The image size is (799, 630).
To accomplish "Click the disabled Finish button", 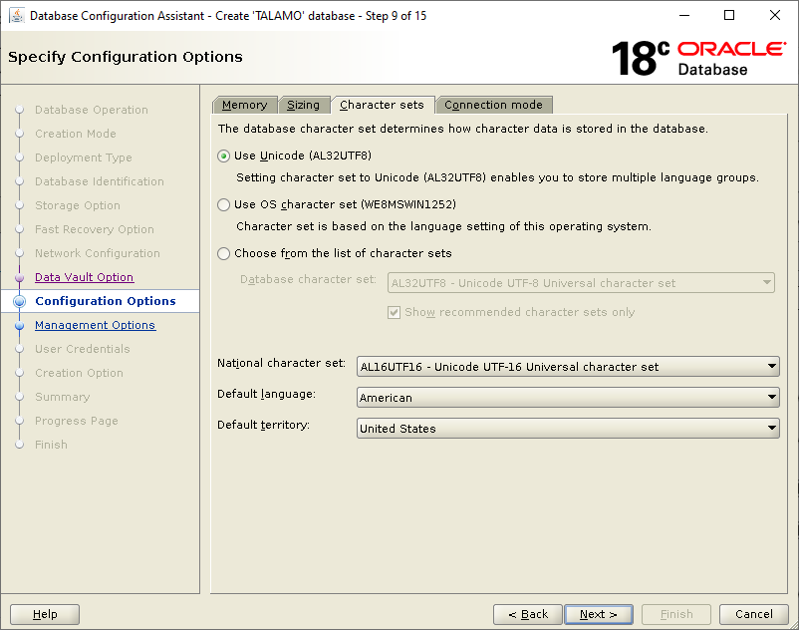I will (676, 614).
